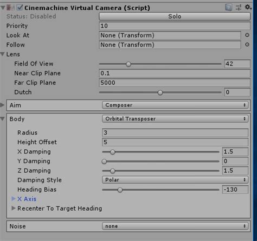Click the Field Of View label
Image resolution: width=257 pixels, height=241 pixels.
pos(34,64)
